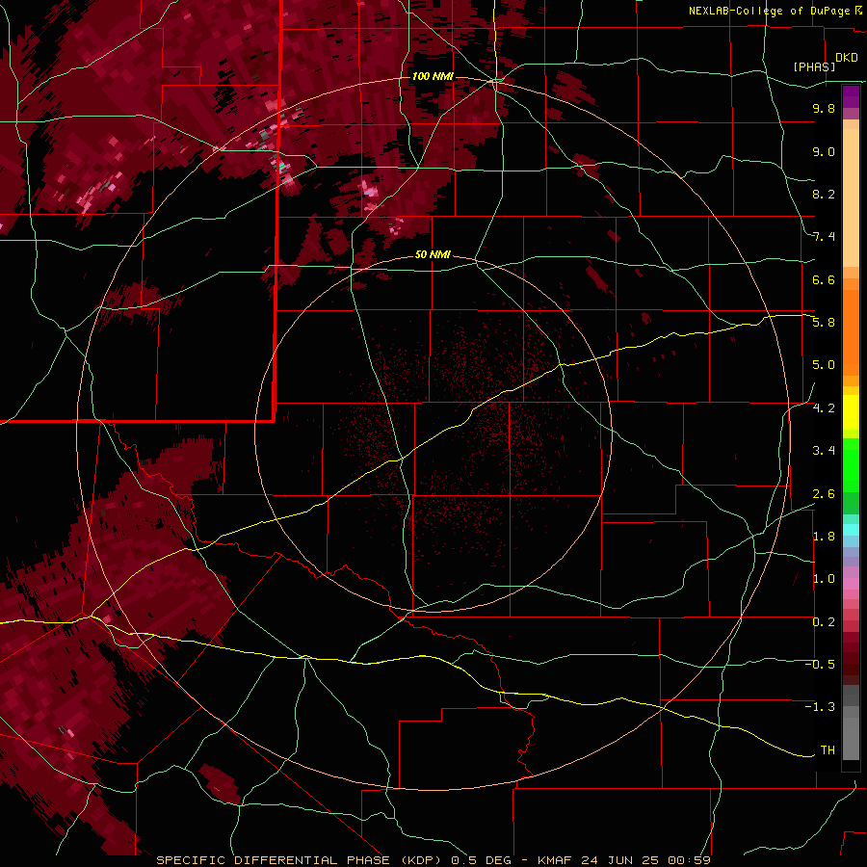Click the cyan segment of the color bar
This screenshot has height=867, width=867.
[851, 530]
